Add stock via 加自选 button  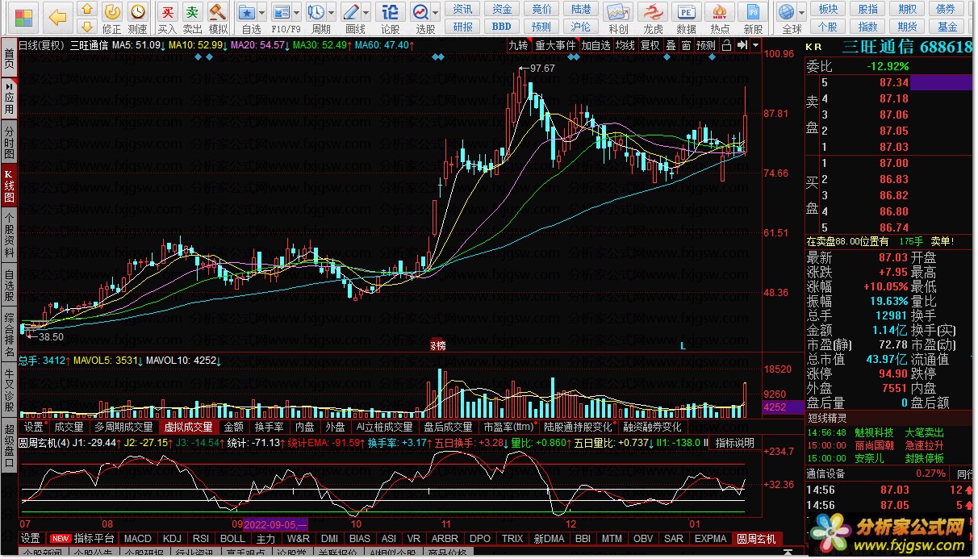pyautogui.click(x=596, y=45)
